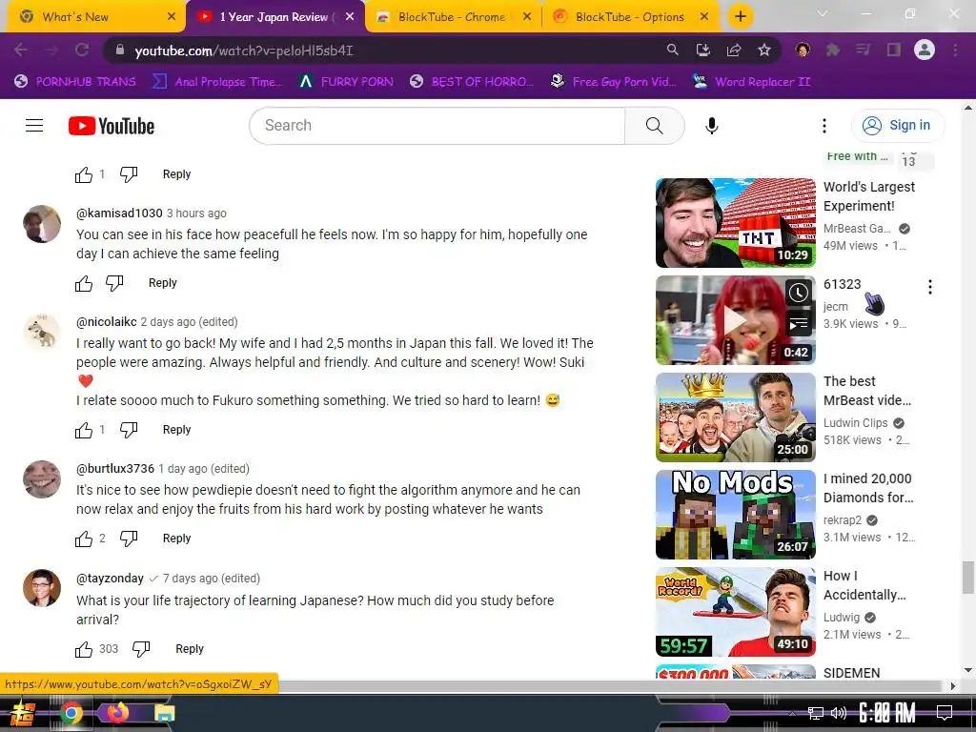Open Ludwin Clips channel name
Viewport: 976px width, 732px height.
[855, 423]
